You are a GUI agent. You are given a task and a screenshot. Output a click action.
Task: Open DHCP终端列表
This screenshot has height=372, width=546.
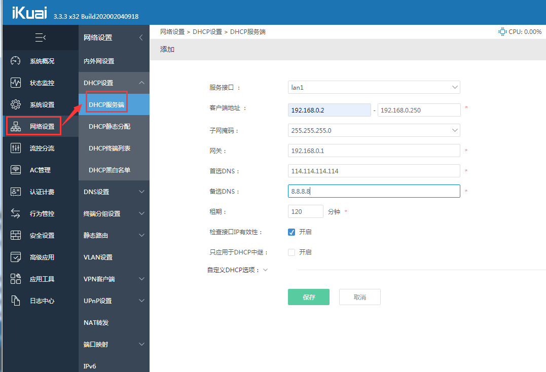(x=111, y=148)
